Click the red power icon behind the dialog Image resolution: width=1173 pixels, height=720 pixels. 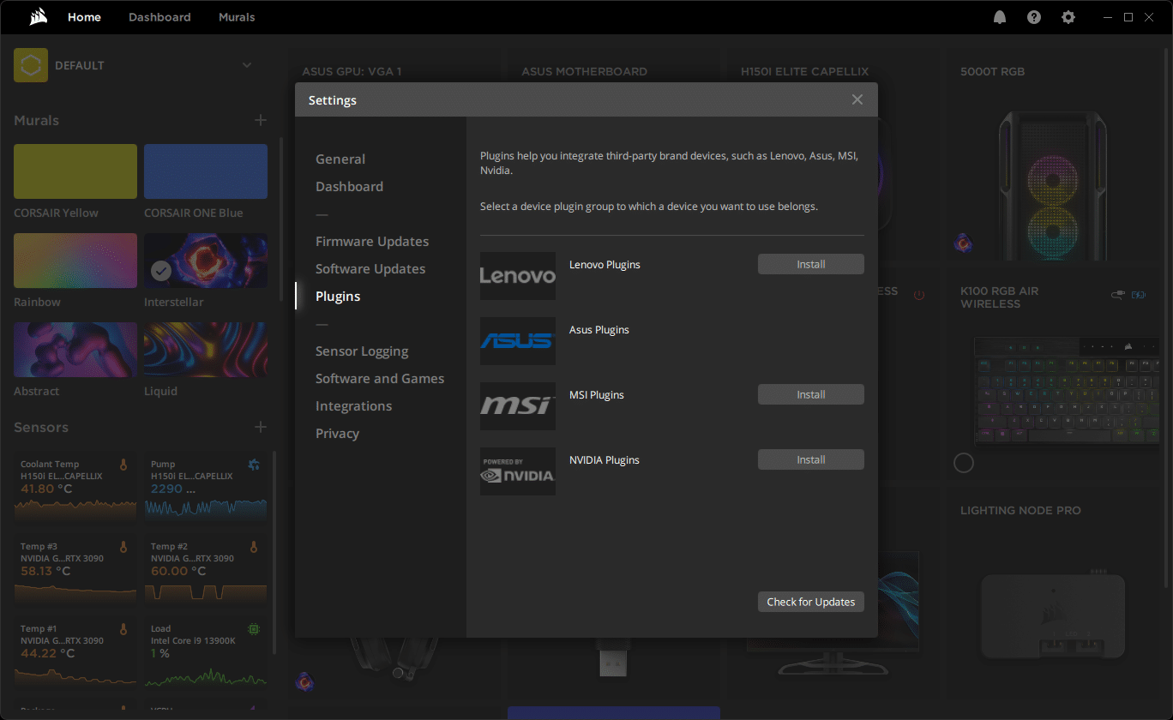click(919, 295)
